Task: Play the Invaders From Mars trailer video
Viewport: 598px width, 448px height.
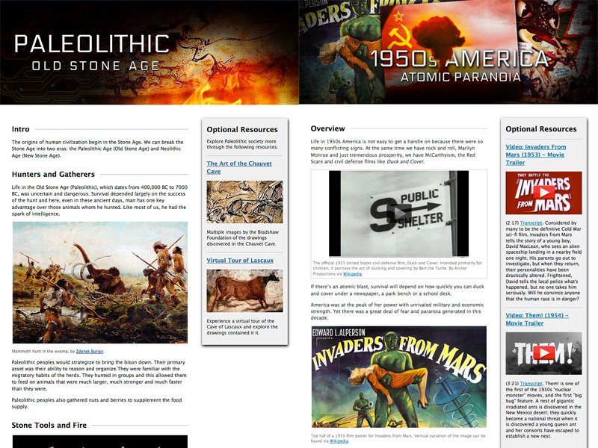Action: coord(543,193)
